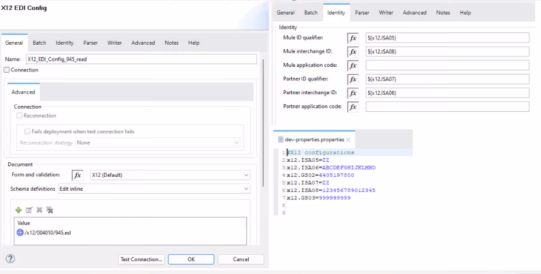Toggle fx expression for Partner ID qualifier
Screen dimensions: 541x274
[x=353, y=79]
